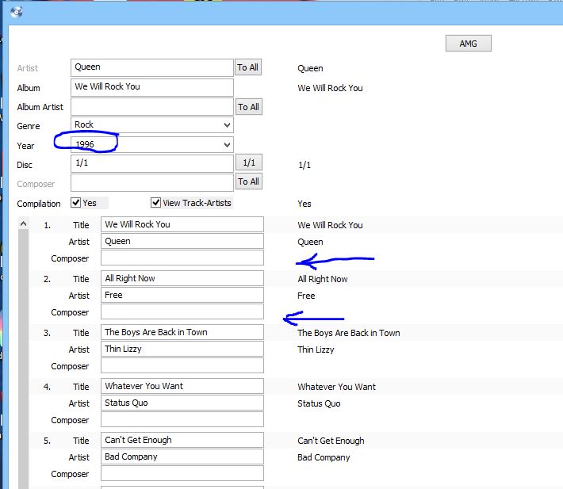Open the Genre dropdown showing Rock
The width and height of the screenshot is (563, 489).
[227, 125]
